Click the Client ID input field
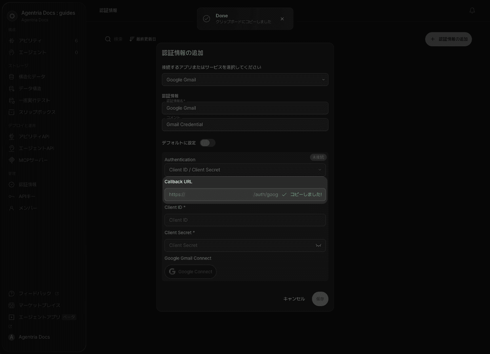This screenshot has height=354, width=490. pyautogui.click(x=245, y=220)
